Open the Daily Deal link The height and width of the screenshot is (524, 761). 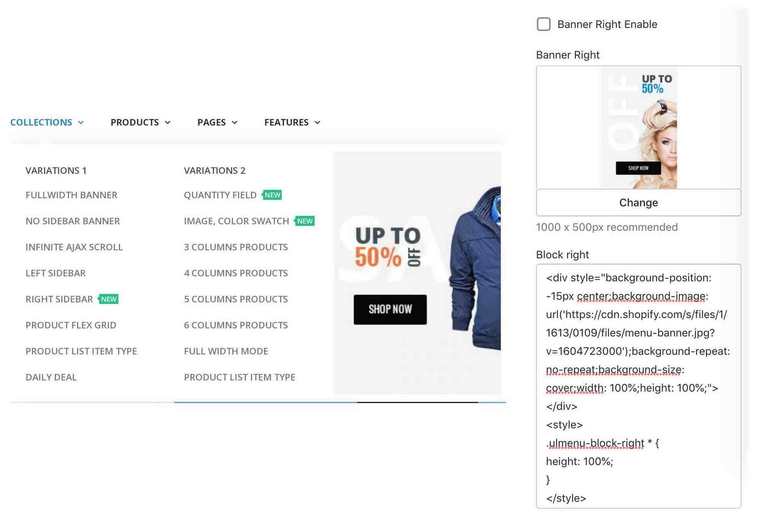[x=51, y=377]
